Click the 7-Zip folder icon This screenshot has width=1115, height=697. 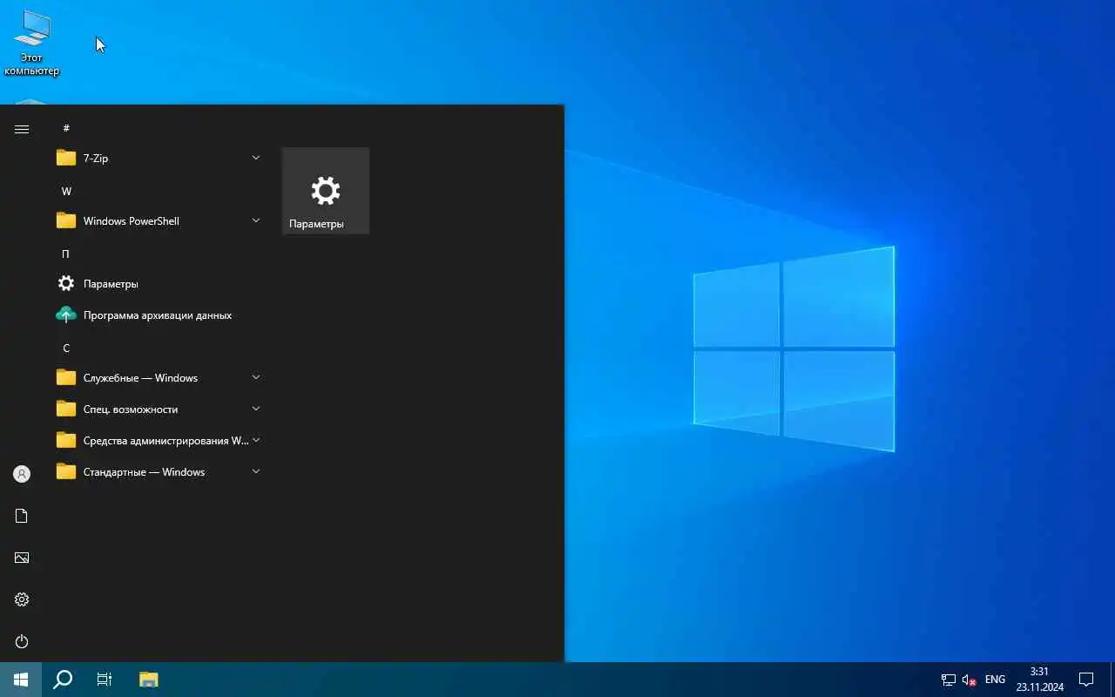point(66,158)
